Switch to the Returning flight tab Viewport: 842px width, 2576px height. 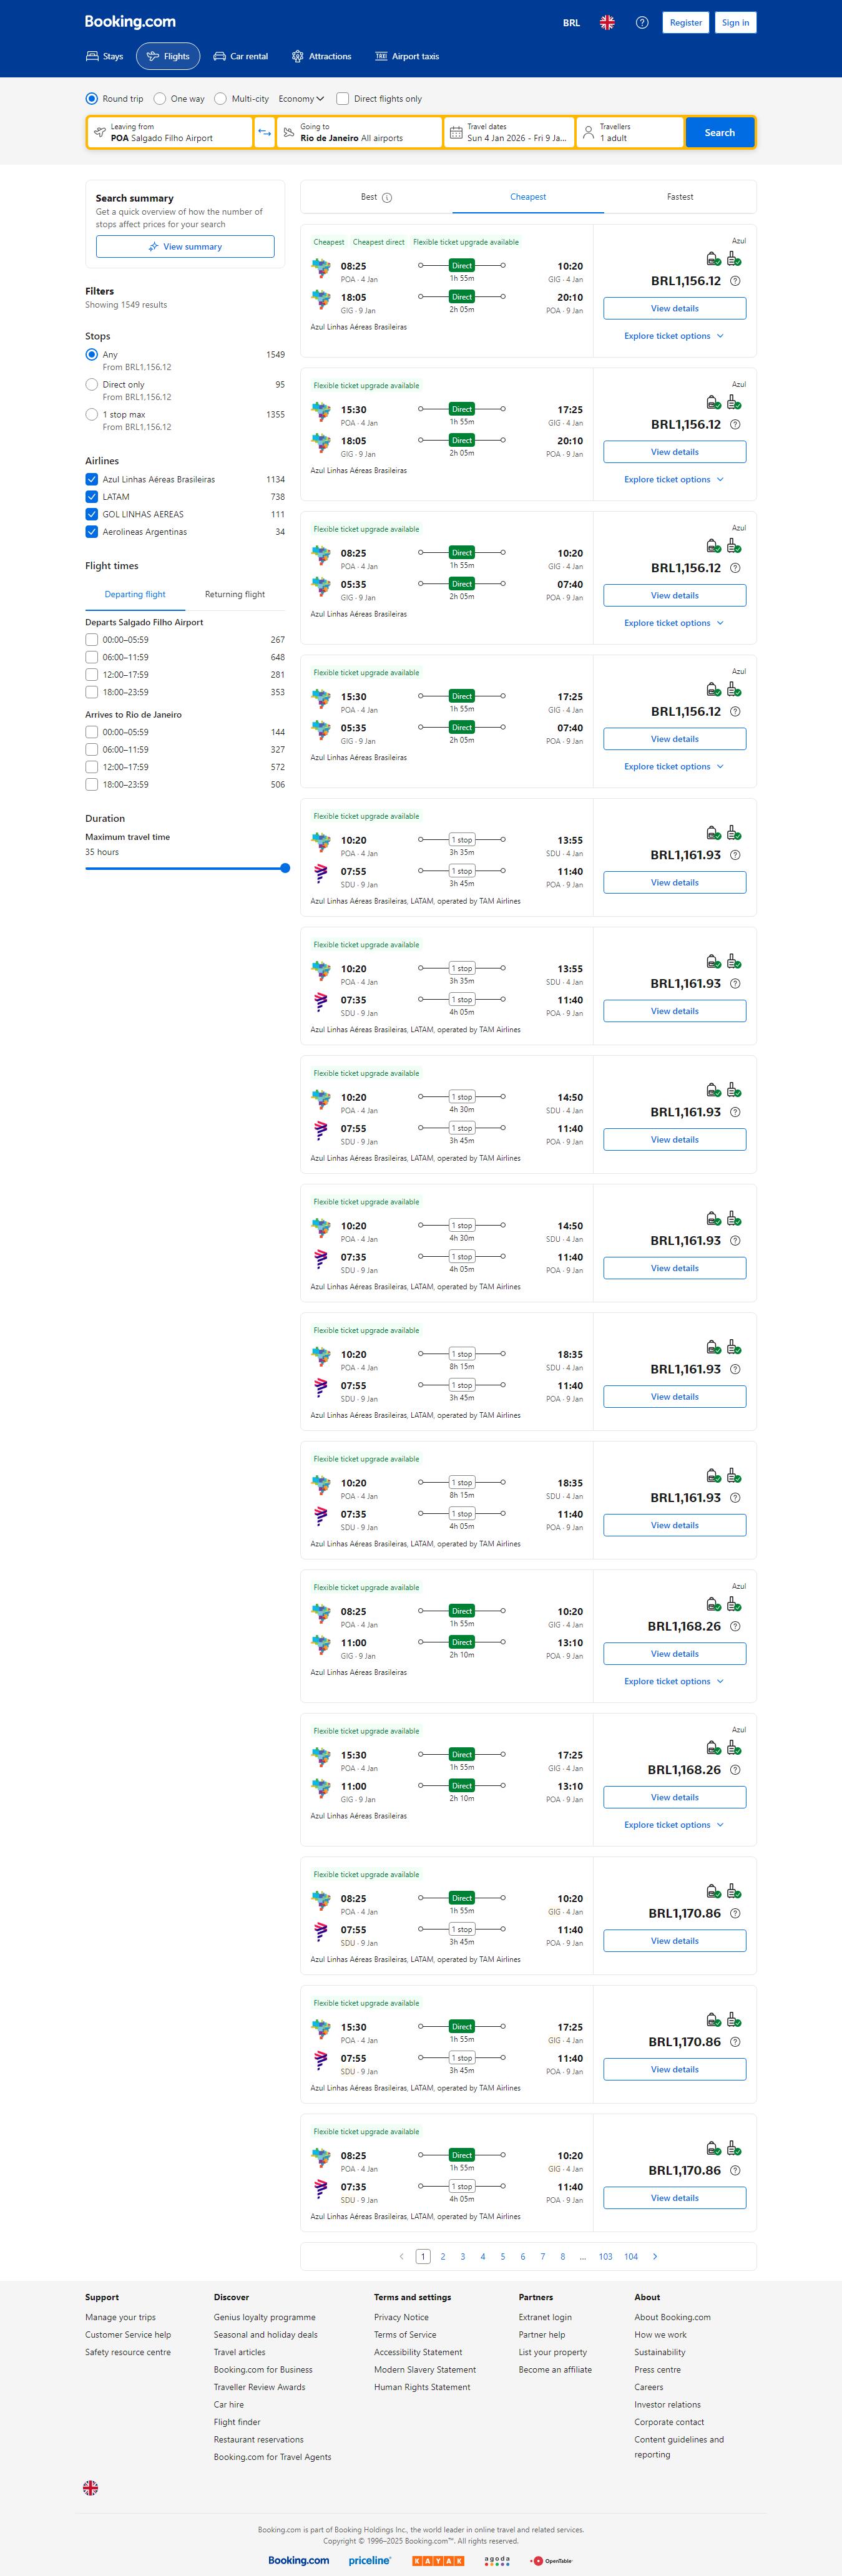coord(235,594)
